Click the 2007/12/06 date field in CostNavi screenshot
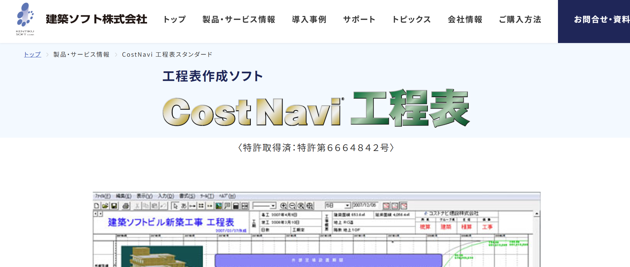This screenshot has width=630, height=267. tap(366, 205)
